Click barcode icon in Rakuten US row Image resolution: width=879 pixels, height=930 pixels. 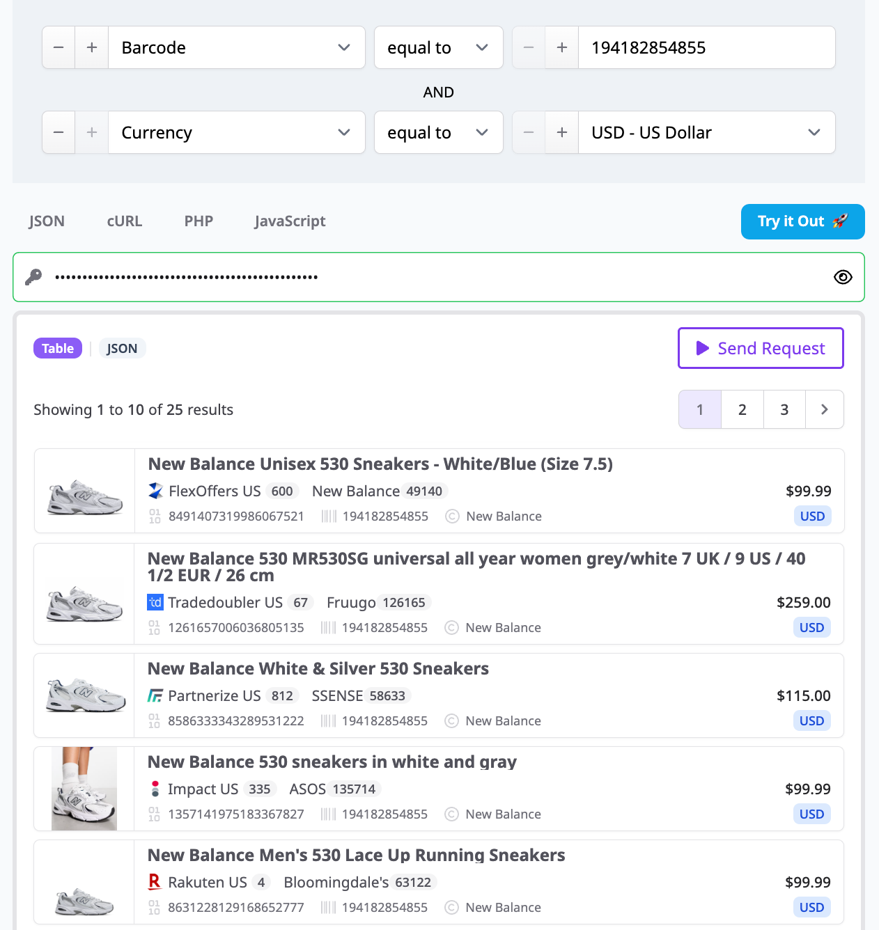tap(329, 907)
